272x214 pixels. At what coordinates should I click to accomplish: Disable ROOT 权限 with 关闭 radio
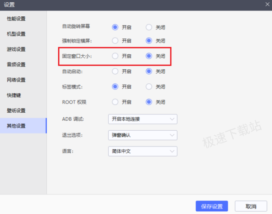(149, 102)
